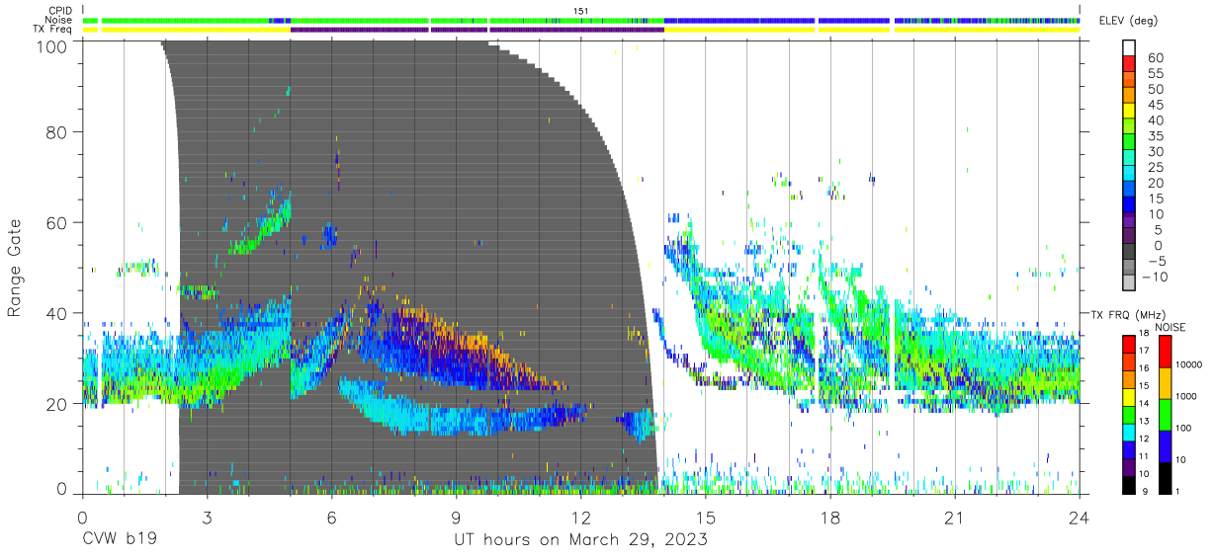Viewport: 1214px width, 560px height.
Task: Click the '3' tick label on the UT hours axis
Action: tap(207, 518)
